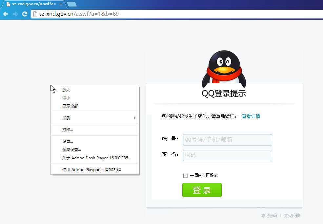Open a new browser tab
The width and height of the screenshot is (323, 224).
(72, 4)
